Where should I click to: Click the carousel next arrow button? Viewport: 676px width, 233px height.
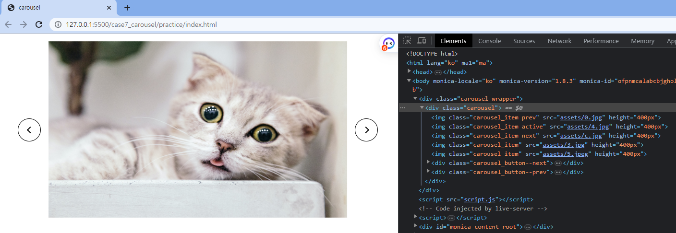point(366,130)
